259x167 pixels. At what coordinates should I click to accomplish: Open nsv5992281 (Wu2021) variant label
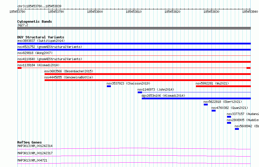click(212, 83)
